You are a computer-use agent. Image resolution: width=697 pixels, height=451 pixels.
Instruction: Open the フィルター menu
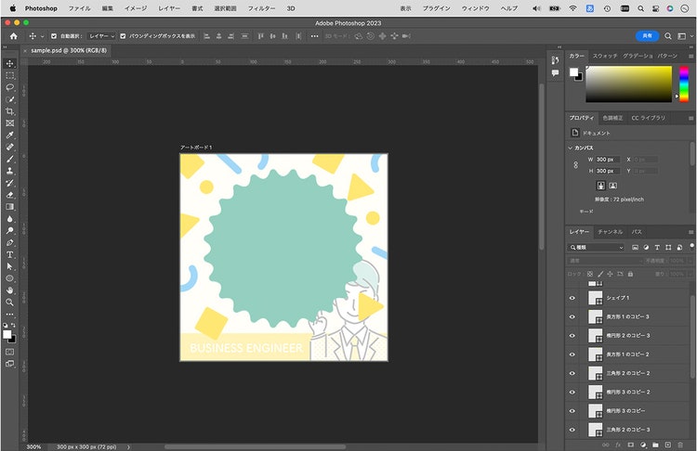coord(261,8)
